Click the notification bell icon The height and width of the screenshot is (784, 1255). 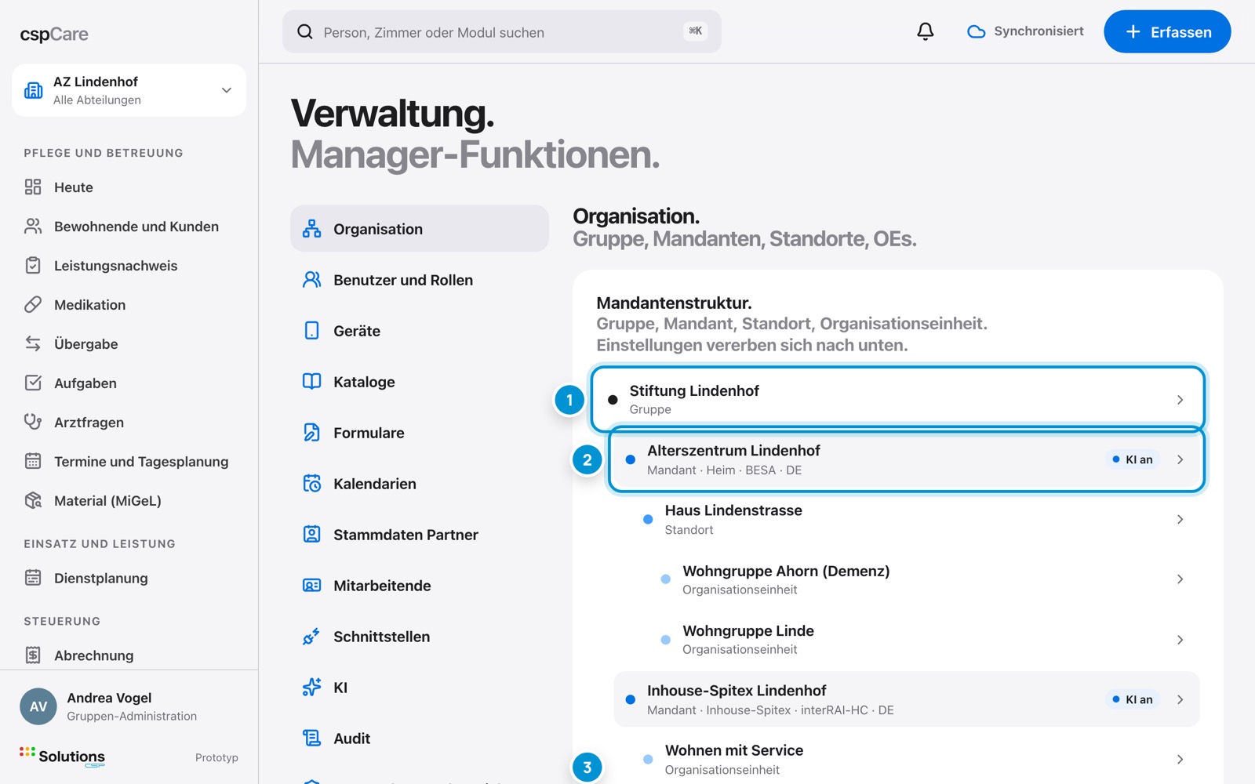pyautogui.click(x=926, y=31)
